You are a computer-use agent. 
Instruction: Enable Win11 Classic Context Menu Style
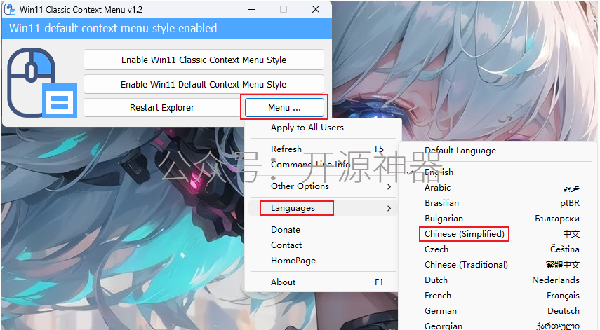(x=204, y=60)
